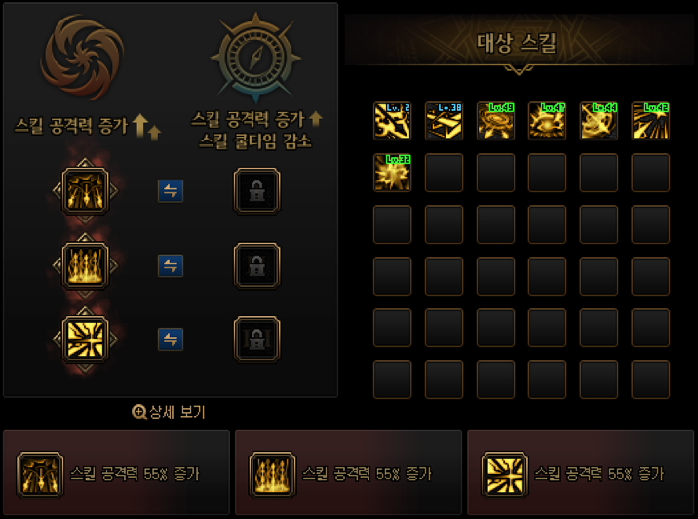The height and width of the screenshot is (519, 698).
Task: Select the Lv.38 skill icon
Action: pyautogui.click(x=444, y=121)
